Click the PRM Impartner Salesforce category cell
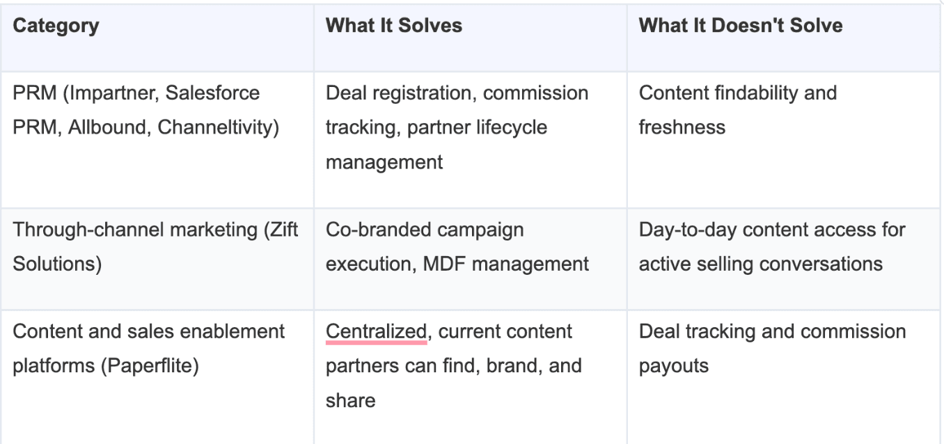944x444 pixels. click(157, 139)
